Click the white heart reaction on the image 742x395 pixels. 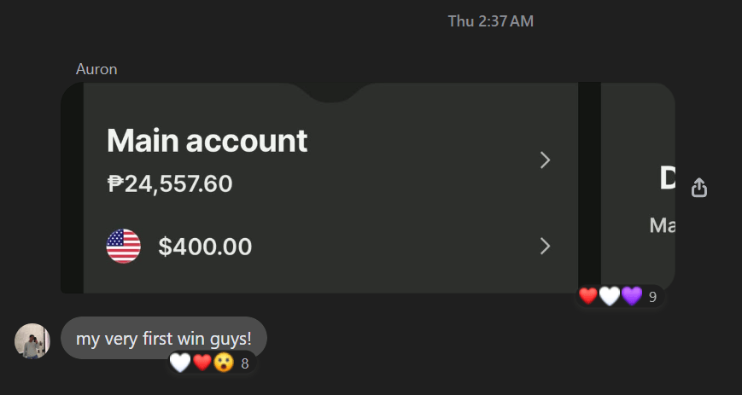coord(610,296)
